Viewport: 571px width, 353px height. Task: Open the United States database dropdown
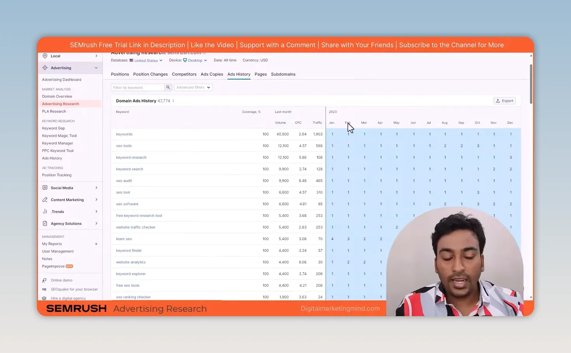(x=146, y=61)
